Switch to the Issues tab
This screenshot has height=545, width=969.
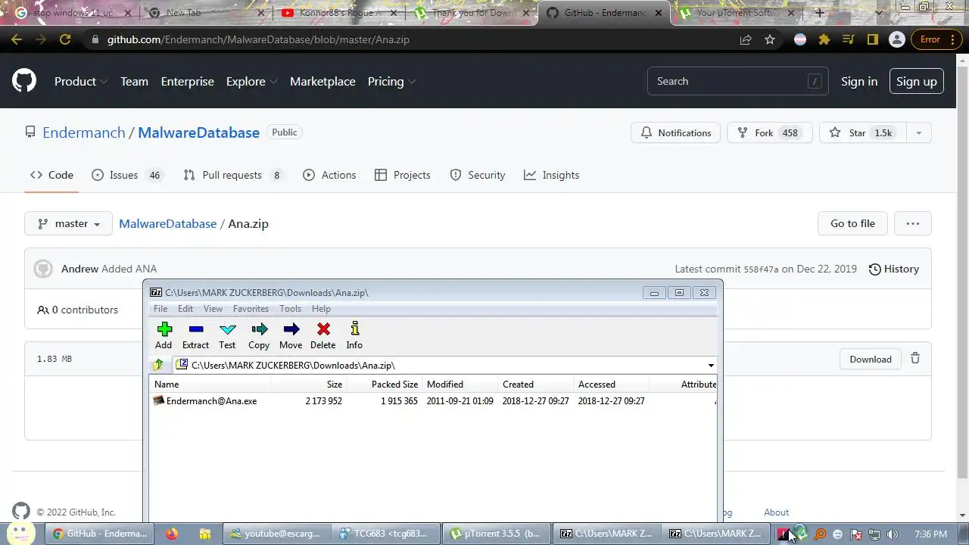click(x=128, y=175)
